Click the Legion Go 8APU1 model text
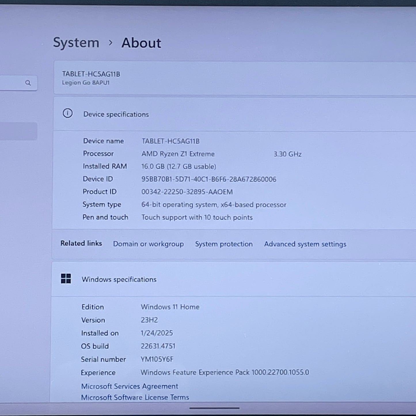The image size is (416, 416). pos(86,83)
